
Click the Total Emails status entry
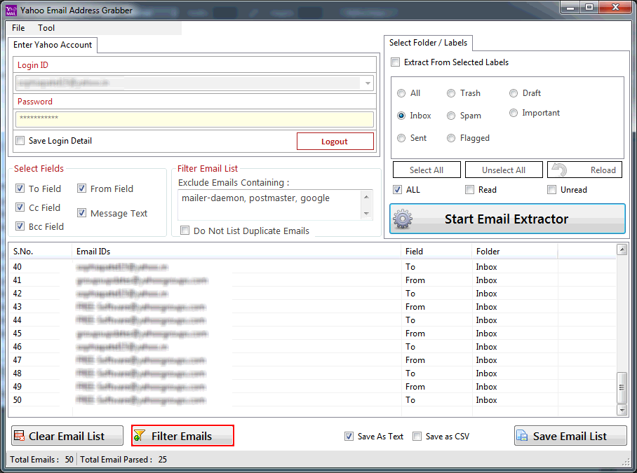pyautogui.click(x=42, y=459)
